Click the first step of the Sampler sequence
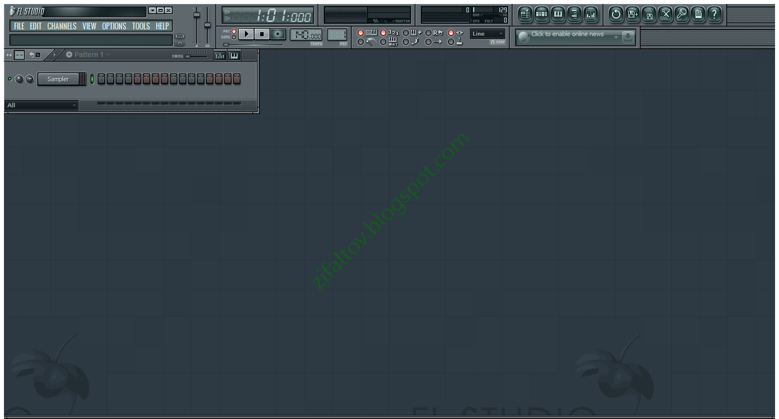Image resolution: width=779 pixels, height=419 pixels. [102, 79]
